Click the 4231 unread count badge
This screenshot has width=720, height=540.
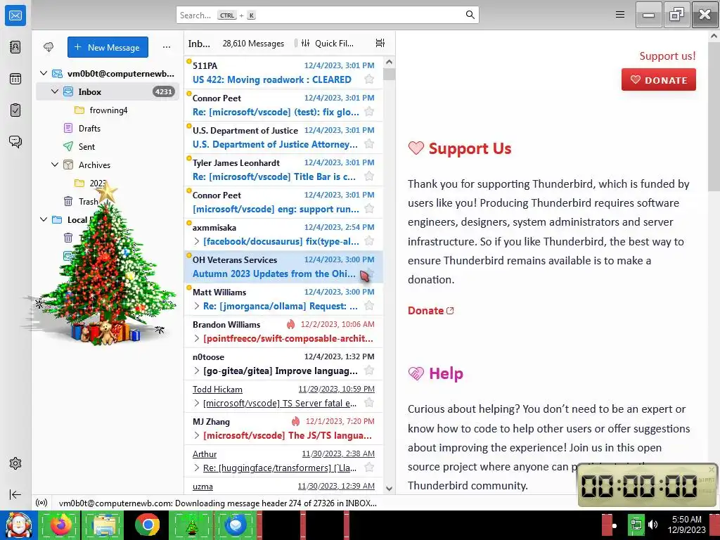click(x=163, y=92)
